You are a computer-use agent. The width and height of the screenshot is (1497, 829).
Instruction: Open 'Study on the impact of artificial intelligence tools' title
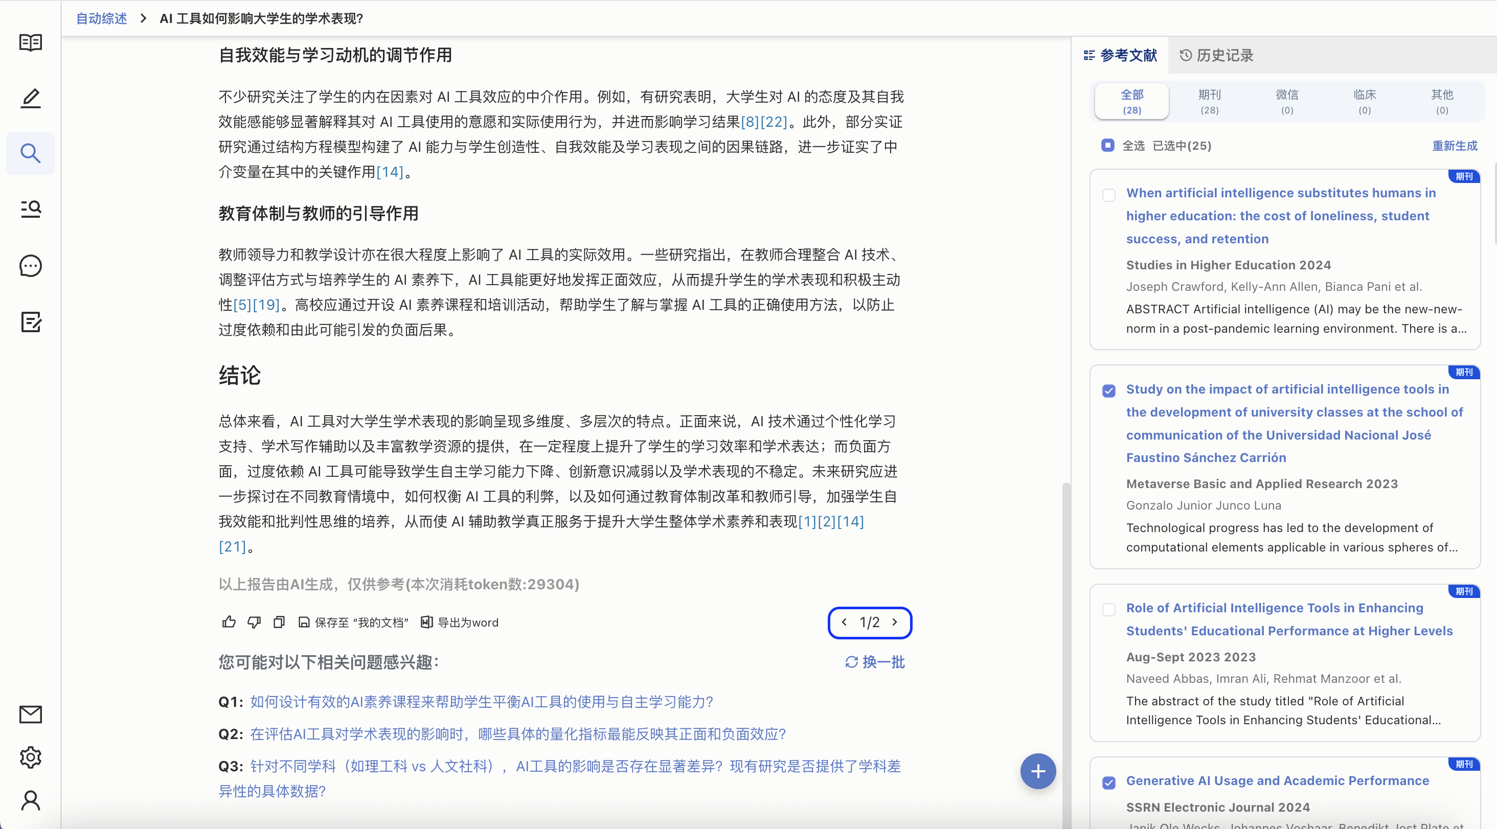pos(1294,423)
